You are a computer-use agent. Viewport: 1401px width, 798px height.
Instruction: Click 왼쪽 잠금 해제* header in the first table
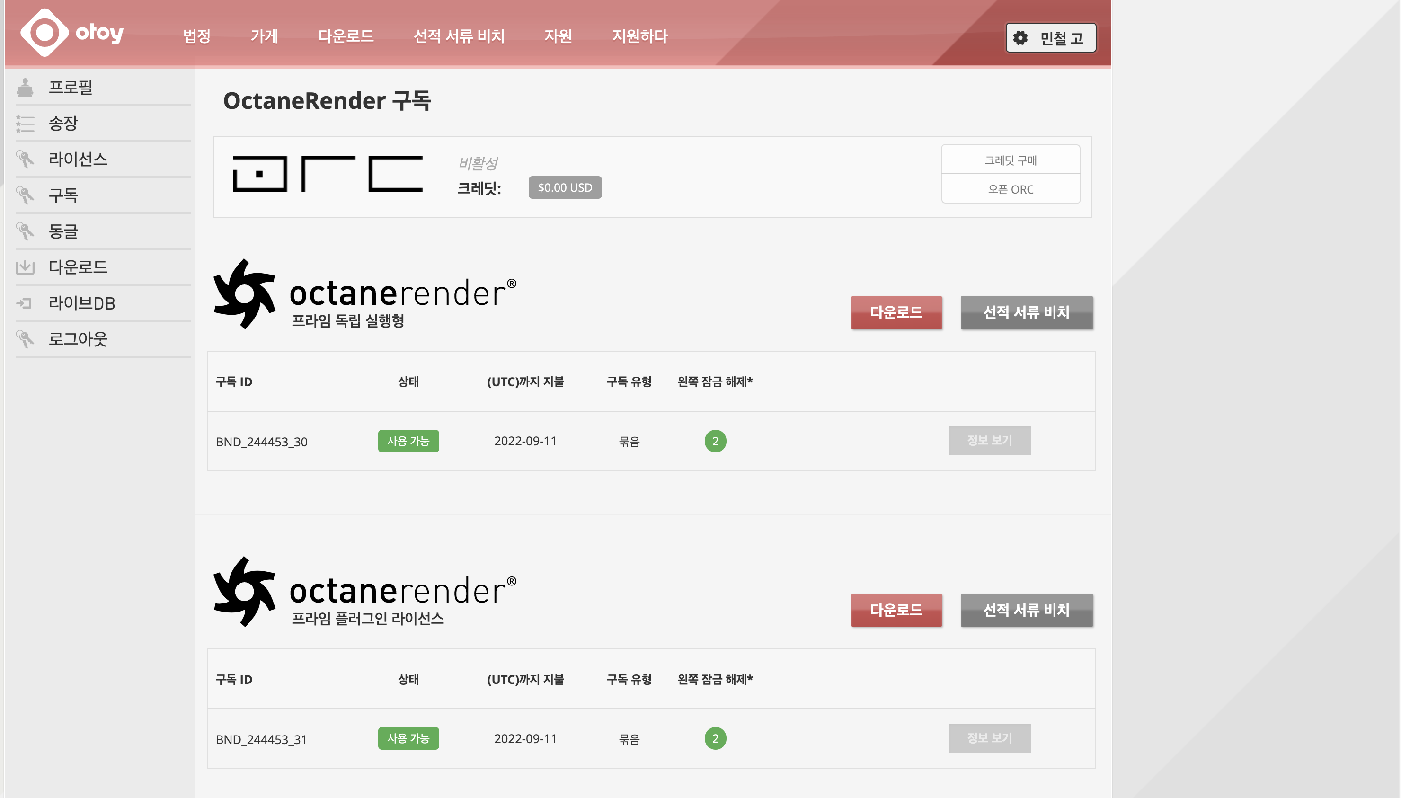(715, 381)
